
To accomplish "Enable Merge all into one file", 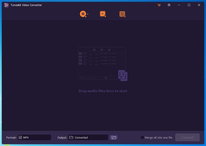I will pos(142,137).
